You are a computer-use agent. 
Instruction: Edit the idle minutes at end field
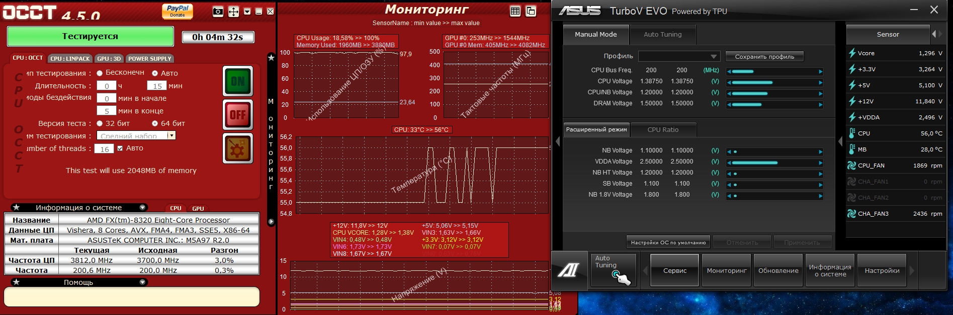(107, 111)
